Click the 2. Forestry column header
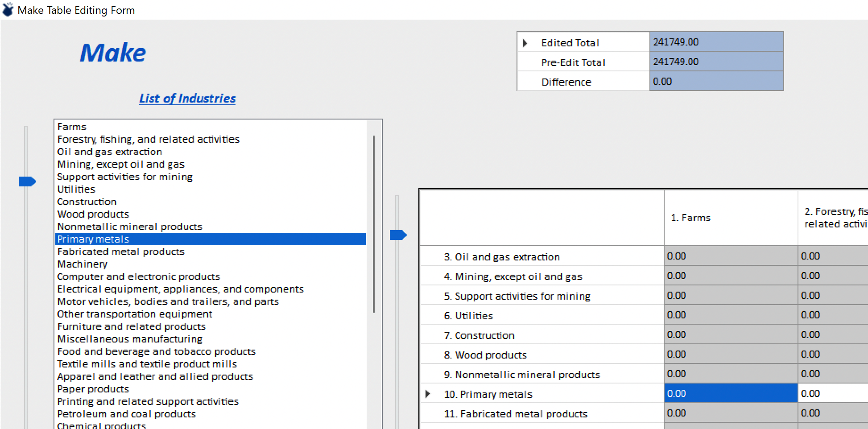Image resolution: width=868 pixels, height=429 pixels. 833,218
